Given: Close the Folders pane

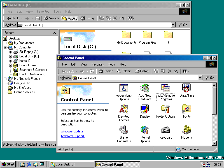Looking at the screenshot, I should (54, 33).
